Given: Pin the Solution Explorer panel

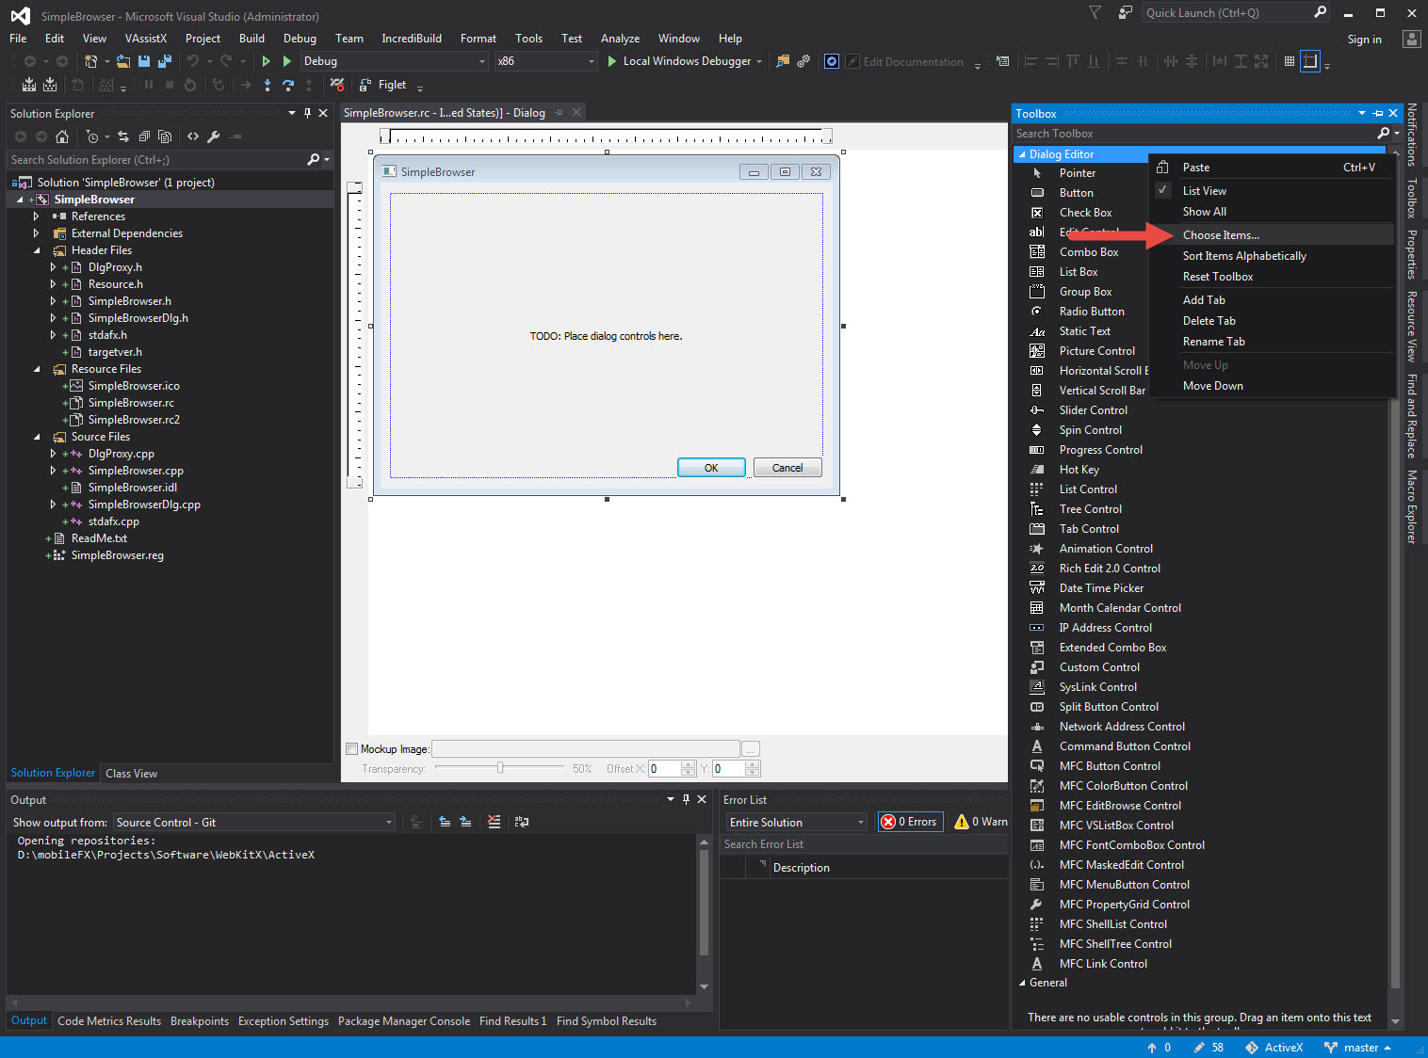Looking at the screenshot, I should click(x=307, y=113).
